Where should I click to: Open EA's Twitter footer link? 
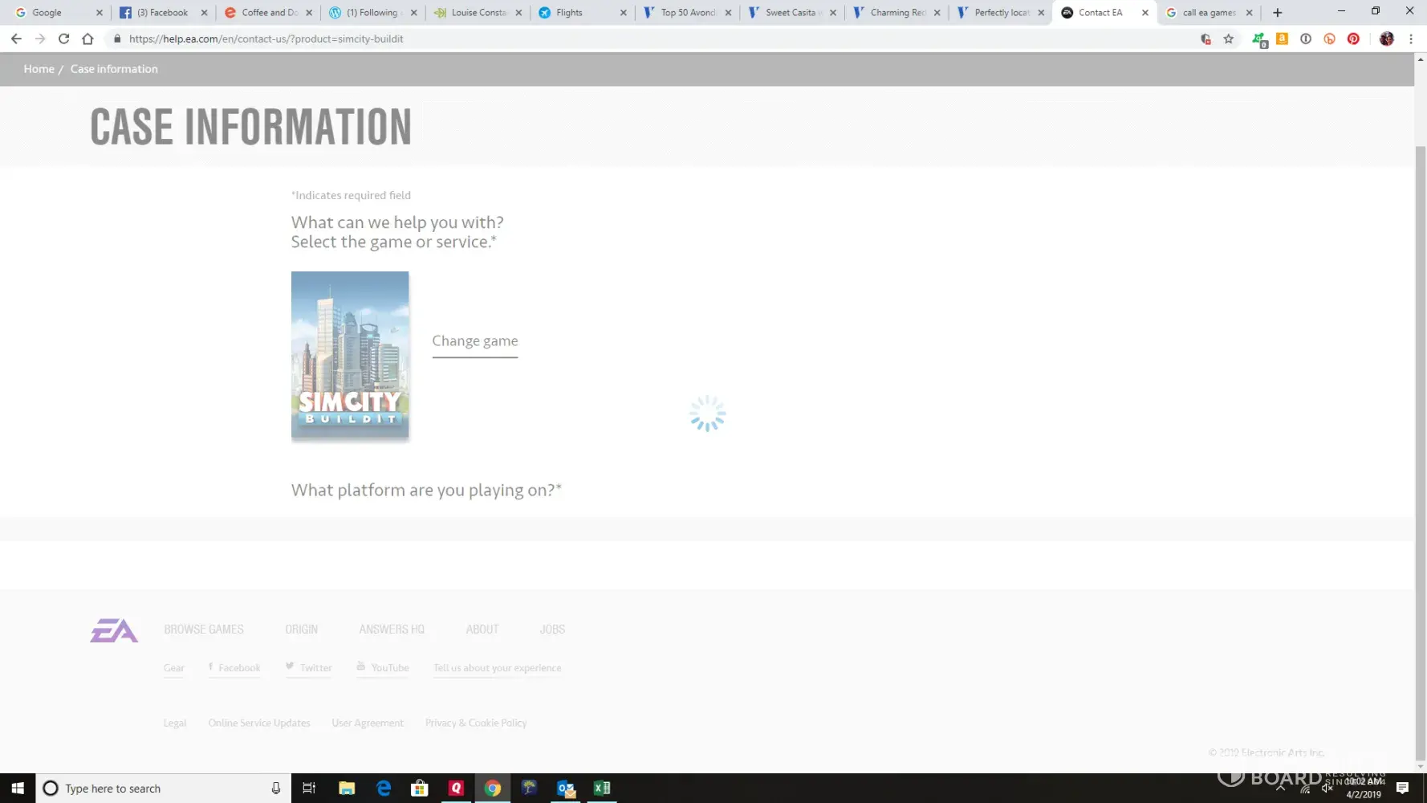pyautogui.click(x=309, y=668)
